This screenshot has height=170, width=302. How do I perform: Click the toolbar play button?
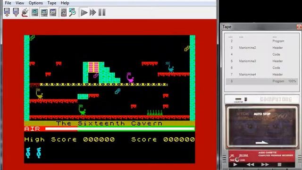click(84, 13)
